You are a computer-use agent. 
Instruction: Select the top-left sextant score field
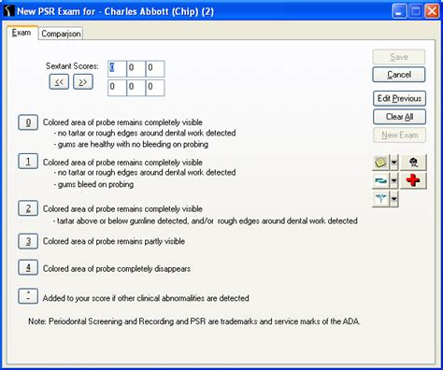pos(117,69)
